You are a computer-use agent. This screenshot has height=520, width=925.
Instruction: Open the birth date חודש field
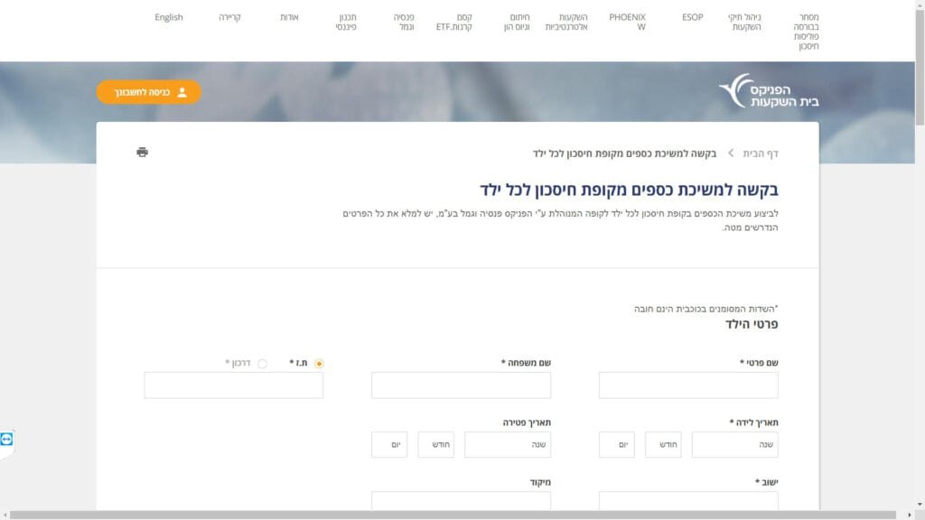tap(663, 444)
